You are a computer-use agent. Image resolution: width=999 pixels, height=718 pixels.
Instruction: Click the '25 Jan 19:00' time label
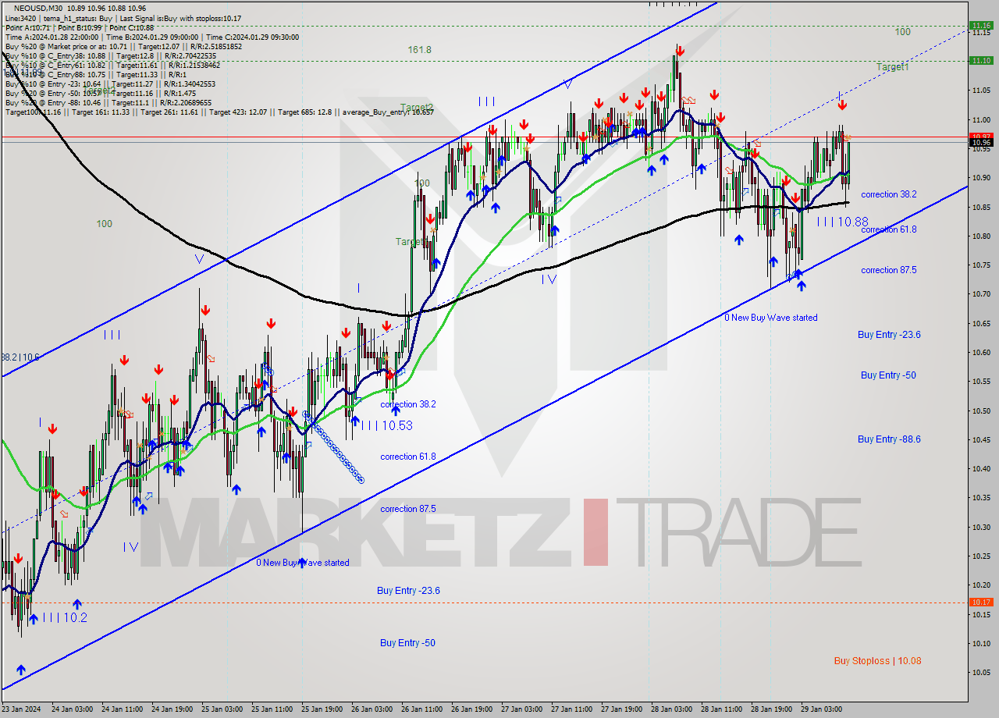(322, 709)
